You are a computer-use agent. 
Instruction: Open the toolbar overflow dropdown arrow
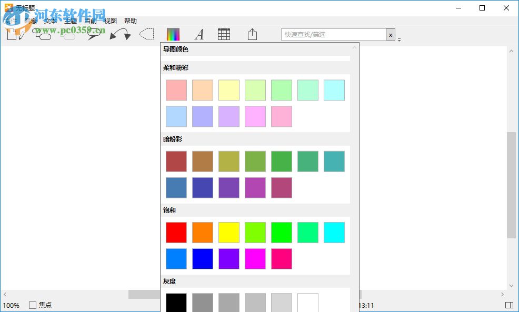point(398,39)
